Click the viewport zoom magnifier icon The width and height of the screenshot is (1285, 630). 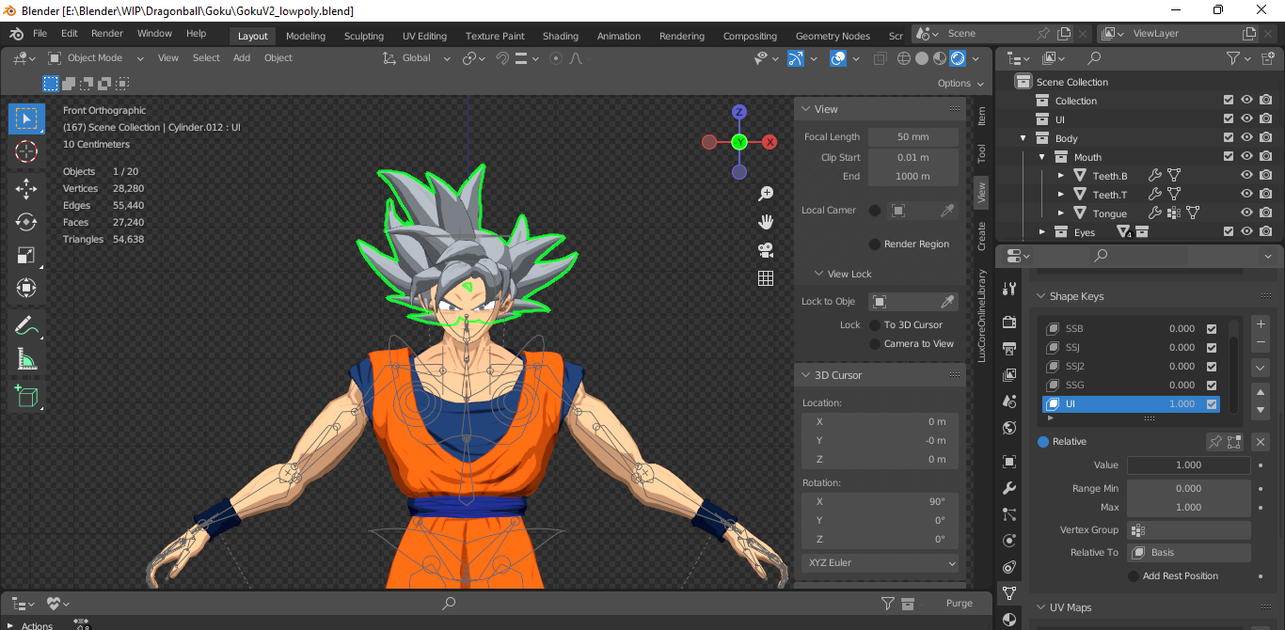pos(766,194)
